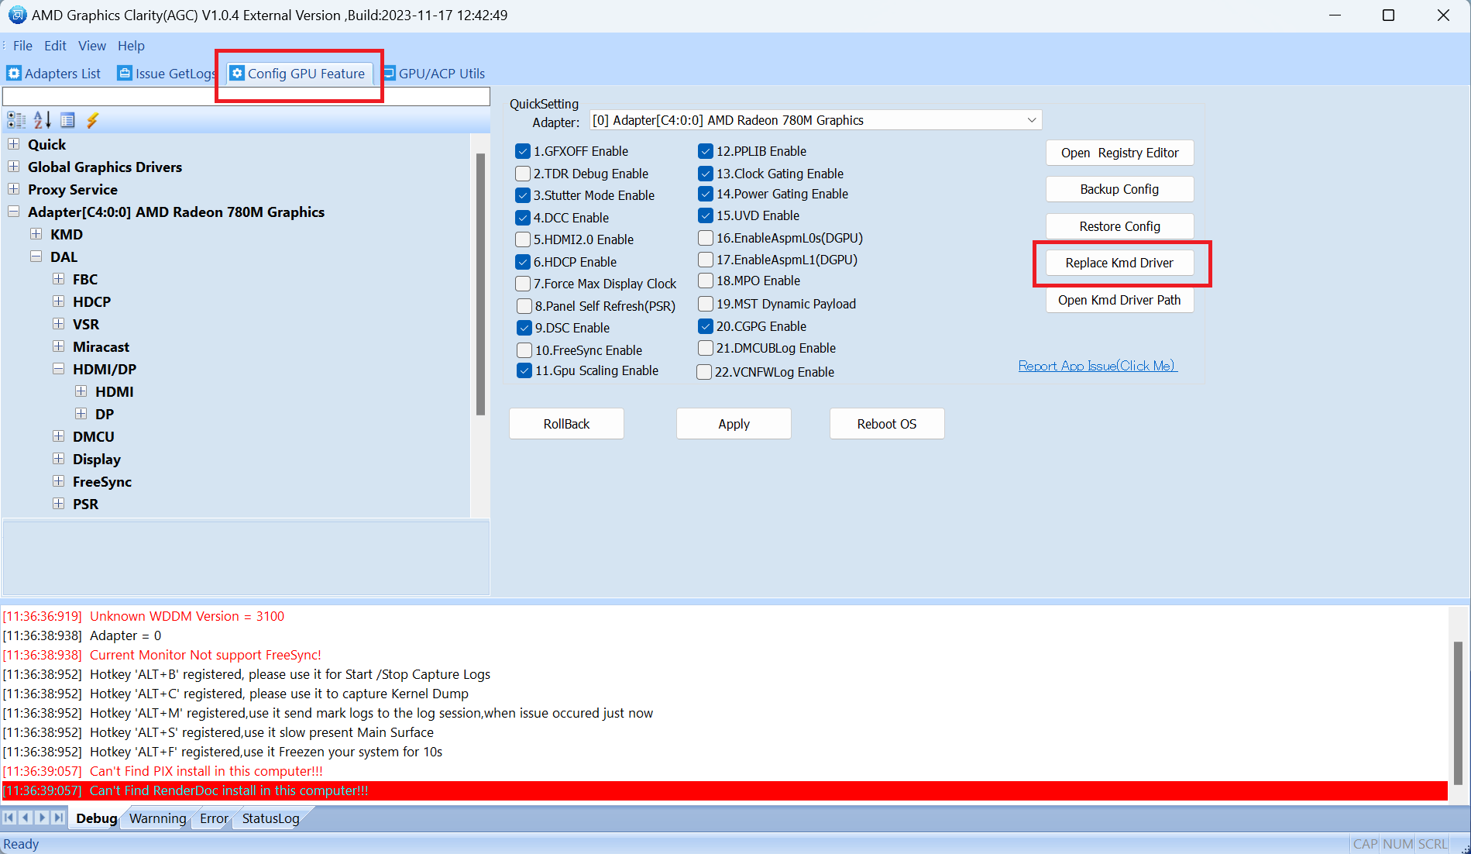The height and width of the screenshot is (854, 1471).
Task: Expand the Global Graphics Drivers node
Action: (14, 167)
